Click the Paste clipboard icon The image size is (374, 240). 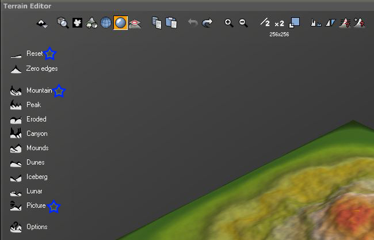[171, 23]
